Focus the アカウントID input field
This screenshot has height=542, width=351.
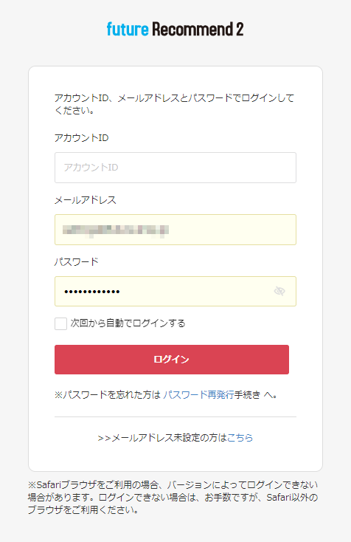[175, 168]
